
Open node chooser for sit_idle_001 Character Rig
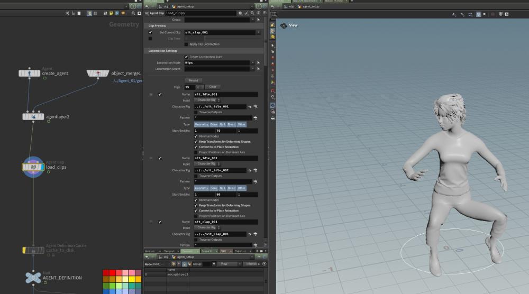255,106
